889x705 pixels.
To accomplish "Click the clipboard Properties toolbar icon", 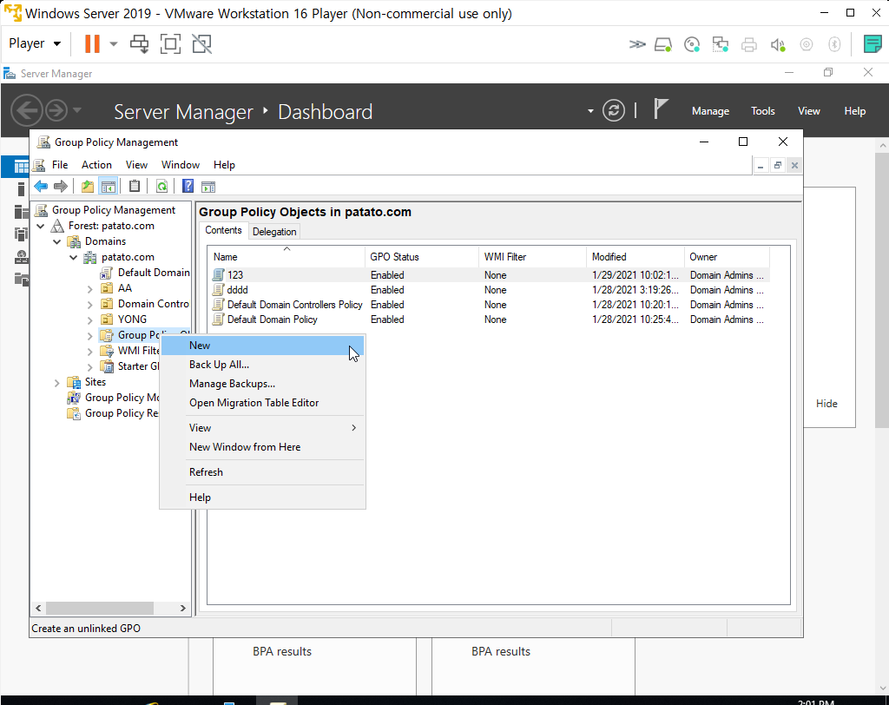I will [135, 186].
